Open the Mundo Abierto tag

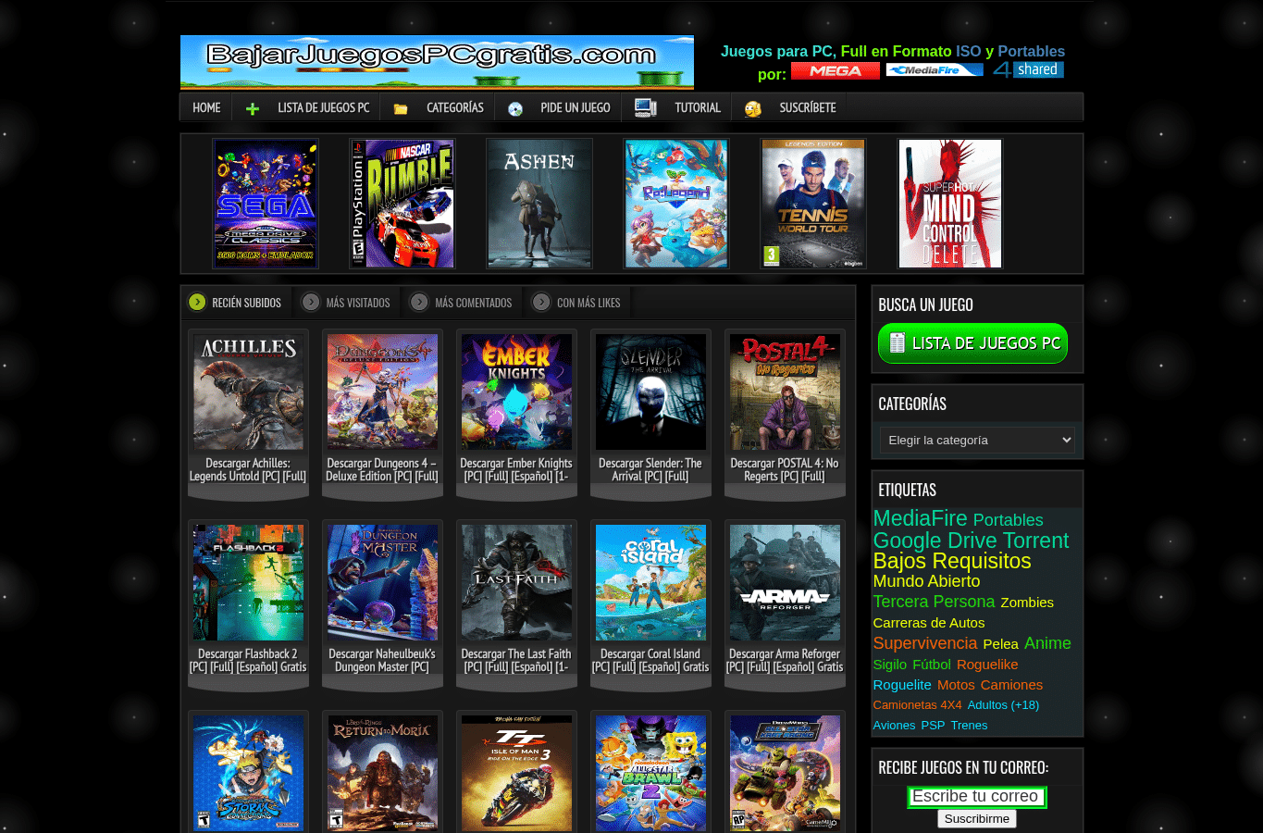coord(926,581)
